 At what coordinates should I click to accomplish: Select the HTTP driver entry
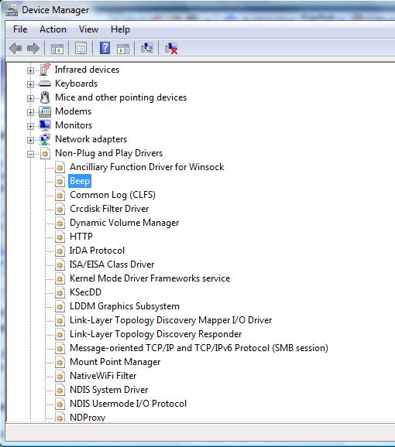(81, 237)
